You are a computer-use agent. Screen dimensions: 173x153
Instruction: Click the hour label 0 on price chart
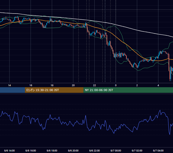click(116, 85)
